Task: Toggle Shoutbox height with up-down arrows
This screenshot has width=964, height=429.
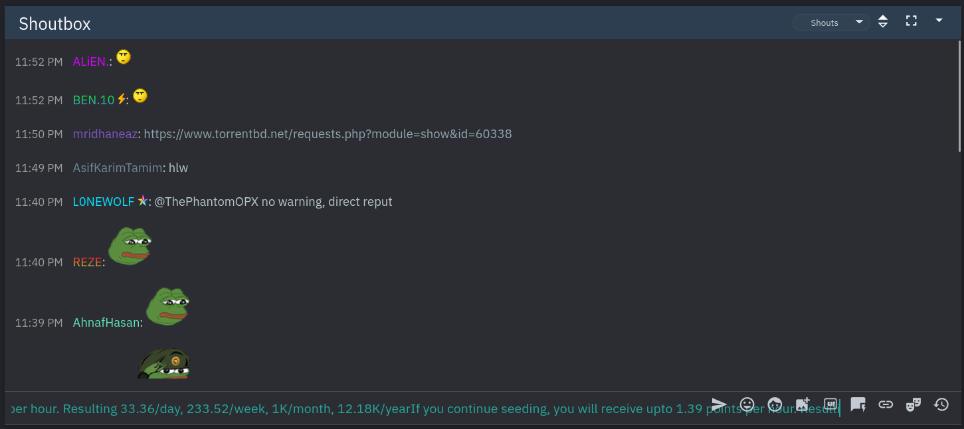Action: [x=883, y=21]
